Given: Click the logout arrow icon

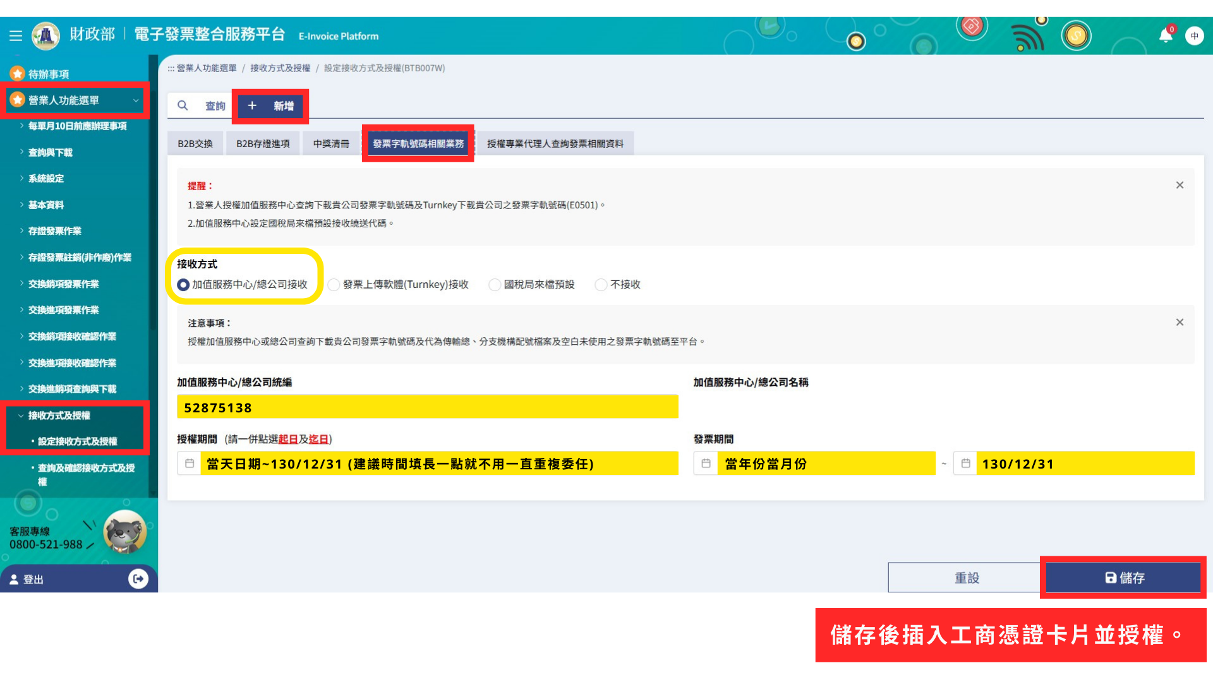Looking at the screenshot, I should [x=138, y=578].
